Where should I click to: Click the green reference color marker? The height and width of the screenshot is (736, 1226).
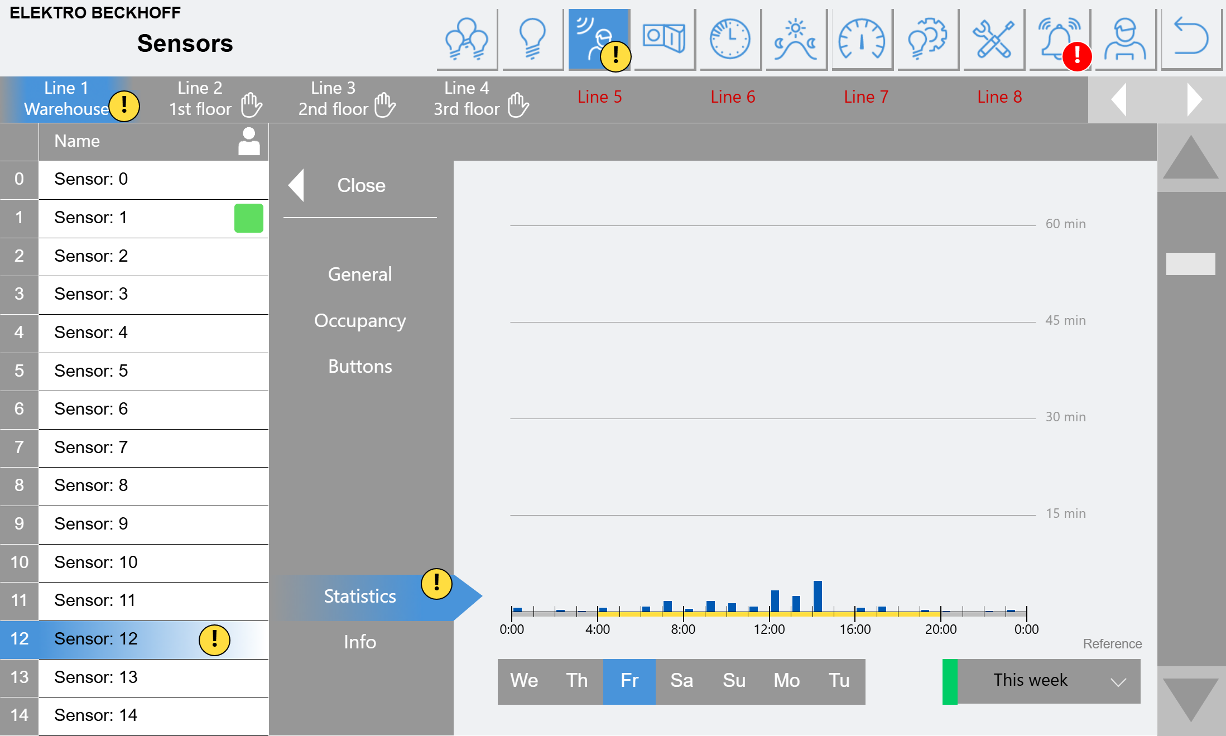pos(950,681)
